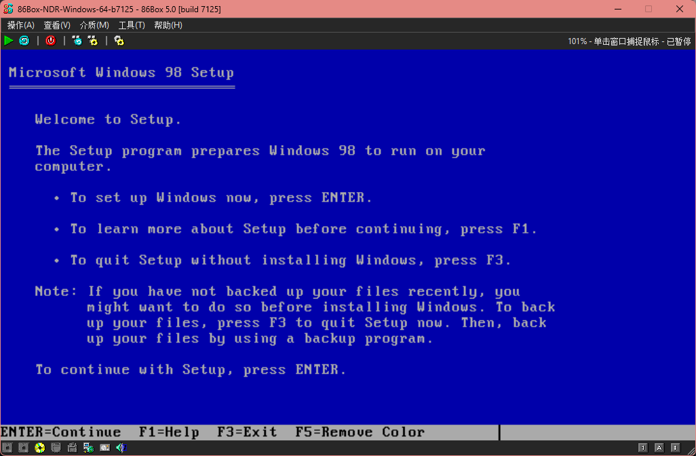
Task: Click the dimmed drive icon right of CD-ROM
Action: [x=56, y=448]
